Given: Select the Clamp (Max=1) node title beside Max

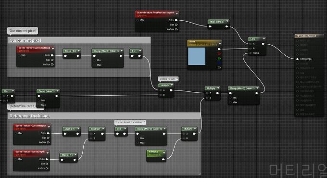Looking at the screenshot, I should [x=46, y=91].
